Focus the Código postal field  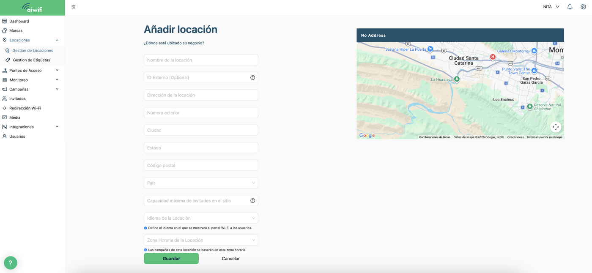201,165
